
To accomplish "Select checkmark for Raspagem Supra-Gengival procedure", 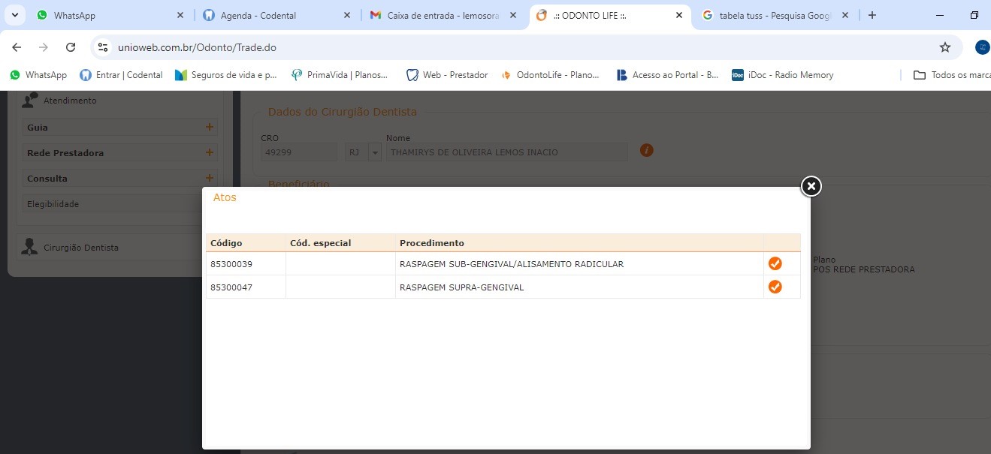I will tap(775, 287).
